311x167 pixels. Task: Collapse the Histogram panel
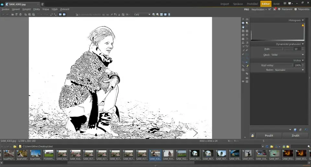pos(303,20)
